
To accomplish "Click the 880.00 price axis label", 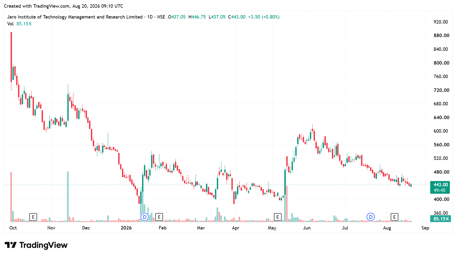I will pos(441,35).
